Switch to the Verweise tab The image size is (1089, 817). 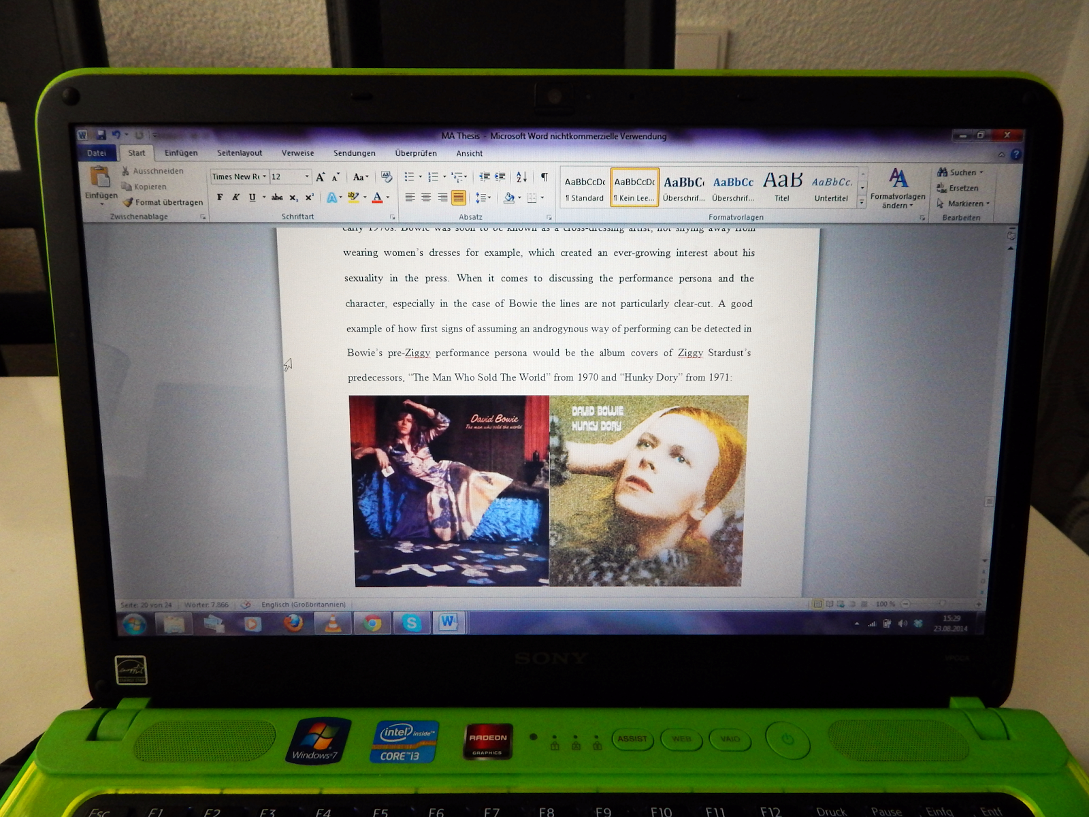[x=298, y=153]
